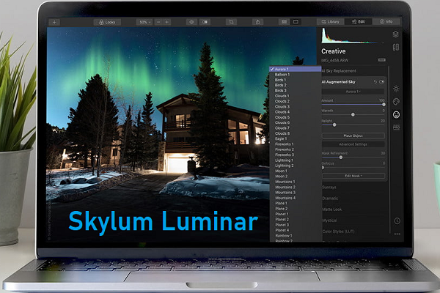
Task: Choose Lightning 1 from the object list
Action: tap(296, 160)
